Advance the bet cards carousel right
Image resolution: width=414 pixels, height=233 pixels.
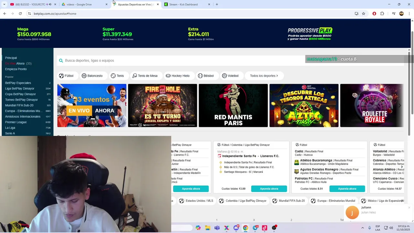(402, 167)
